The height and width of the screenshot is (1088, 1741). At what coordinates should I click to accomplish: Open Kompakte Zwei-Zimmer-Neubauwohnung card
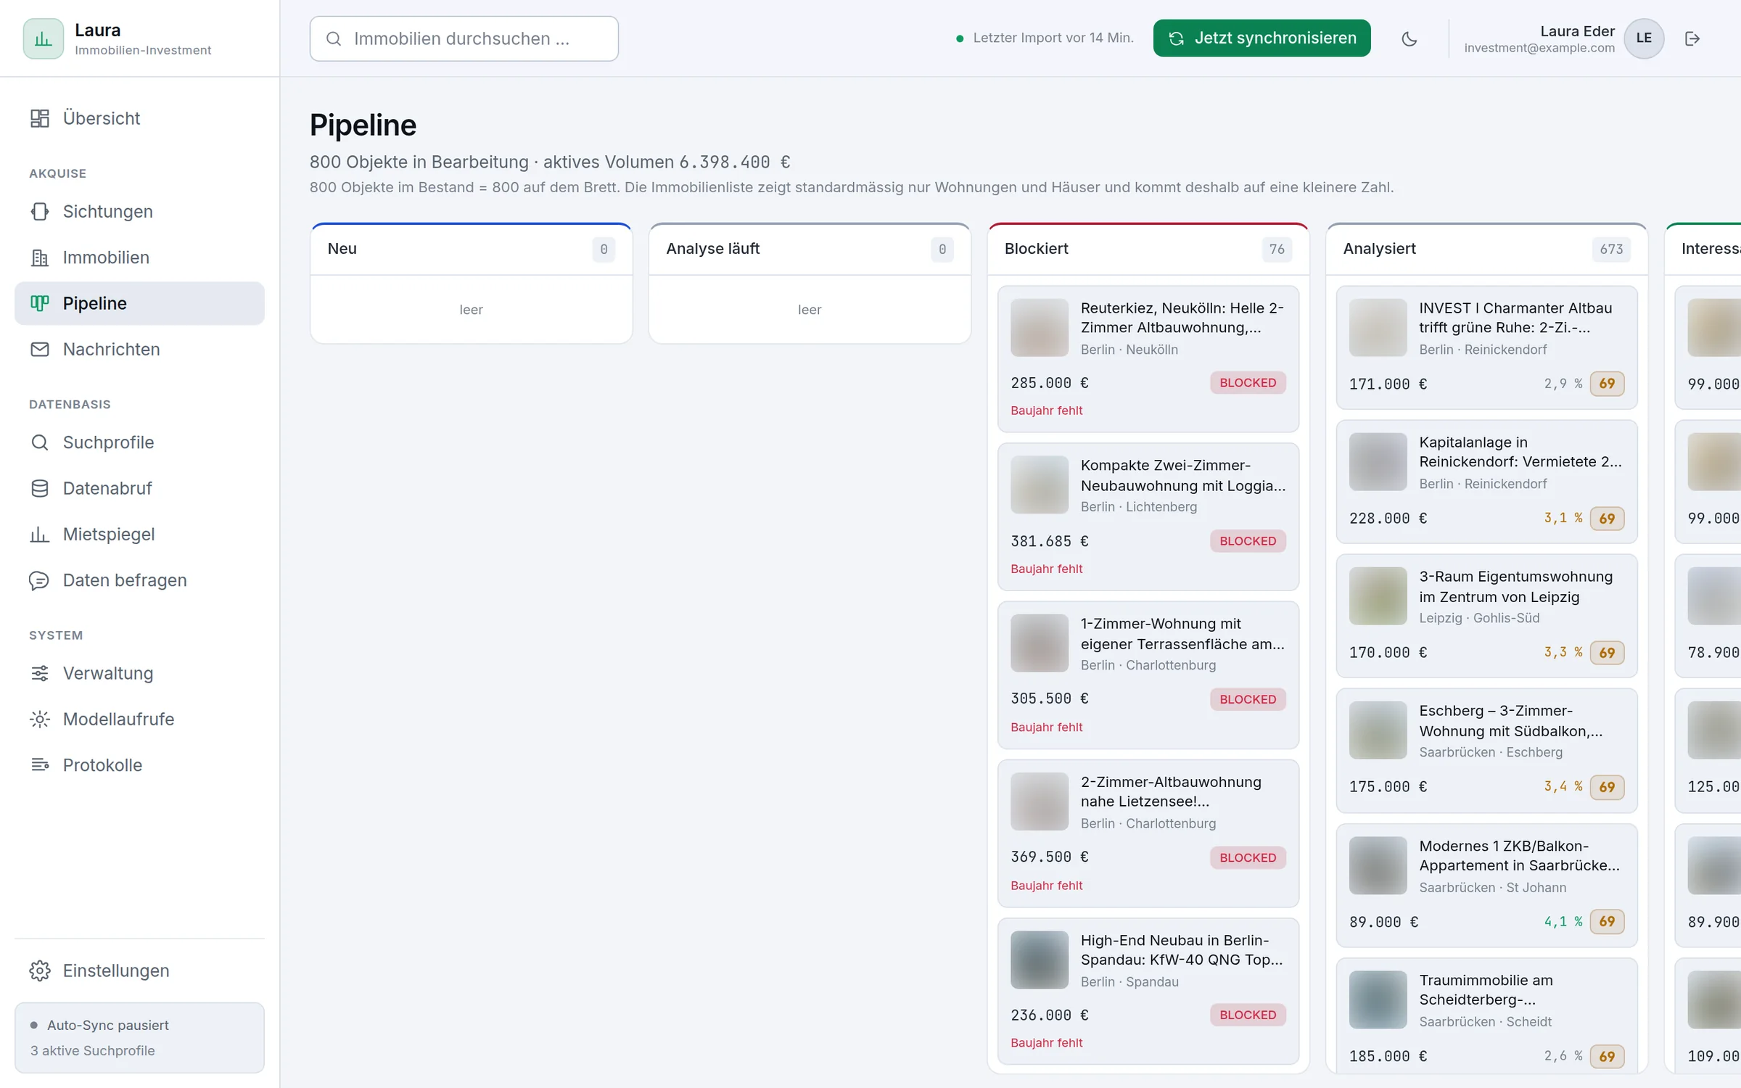pos(1148,516)
